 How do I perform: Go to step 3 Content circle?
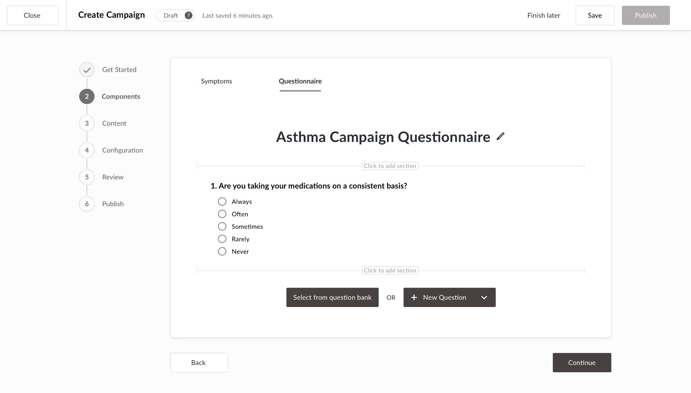87,123
